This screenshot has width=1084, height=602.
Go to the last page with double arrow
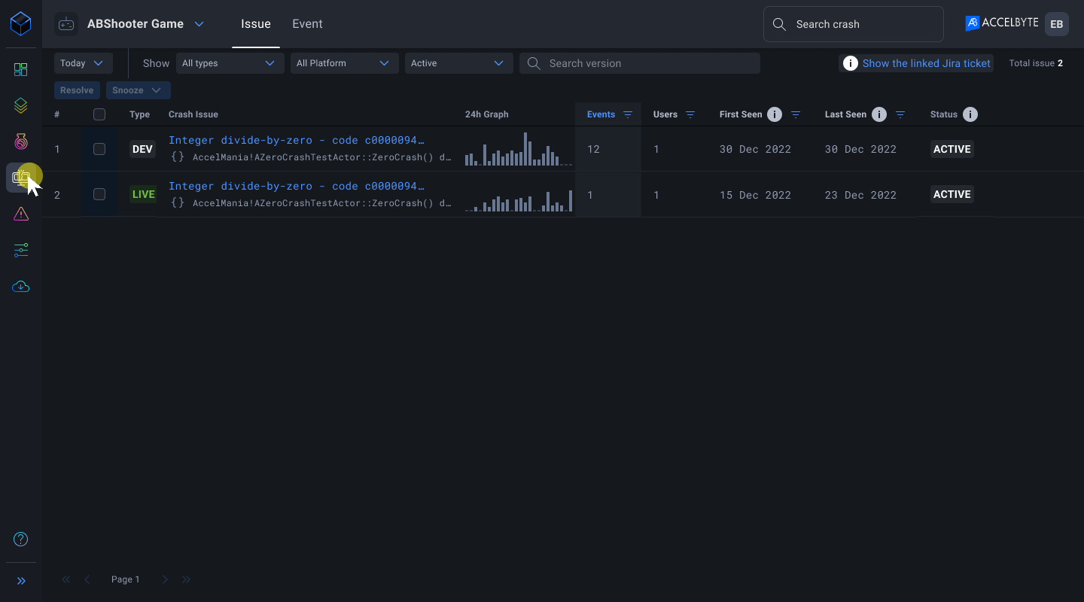click(x=186, y=579)
